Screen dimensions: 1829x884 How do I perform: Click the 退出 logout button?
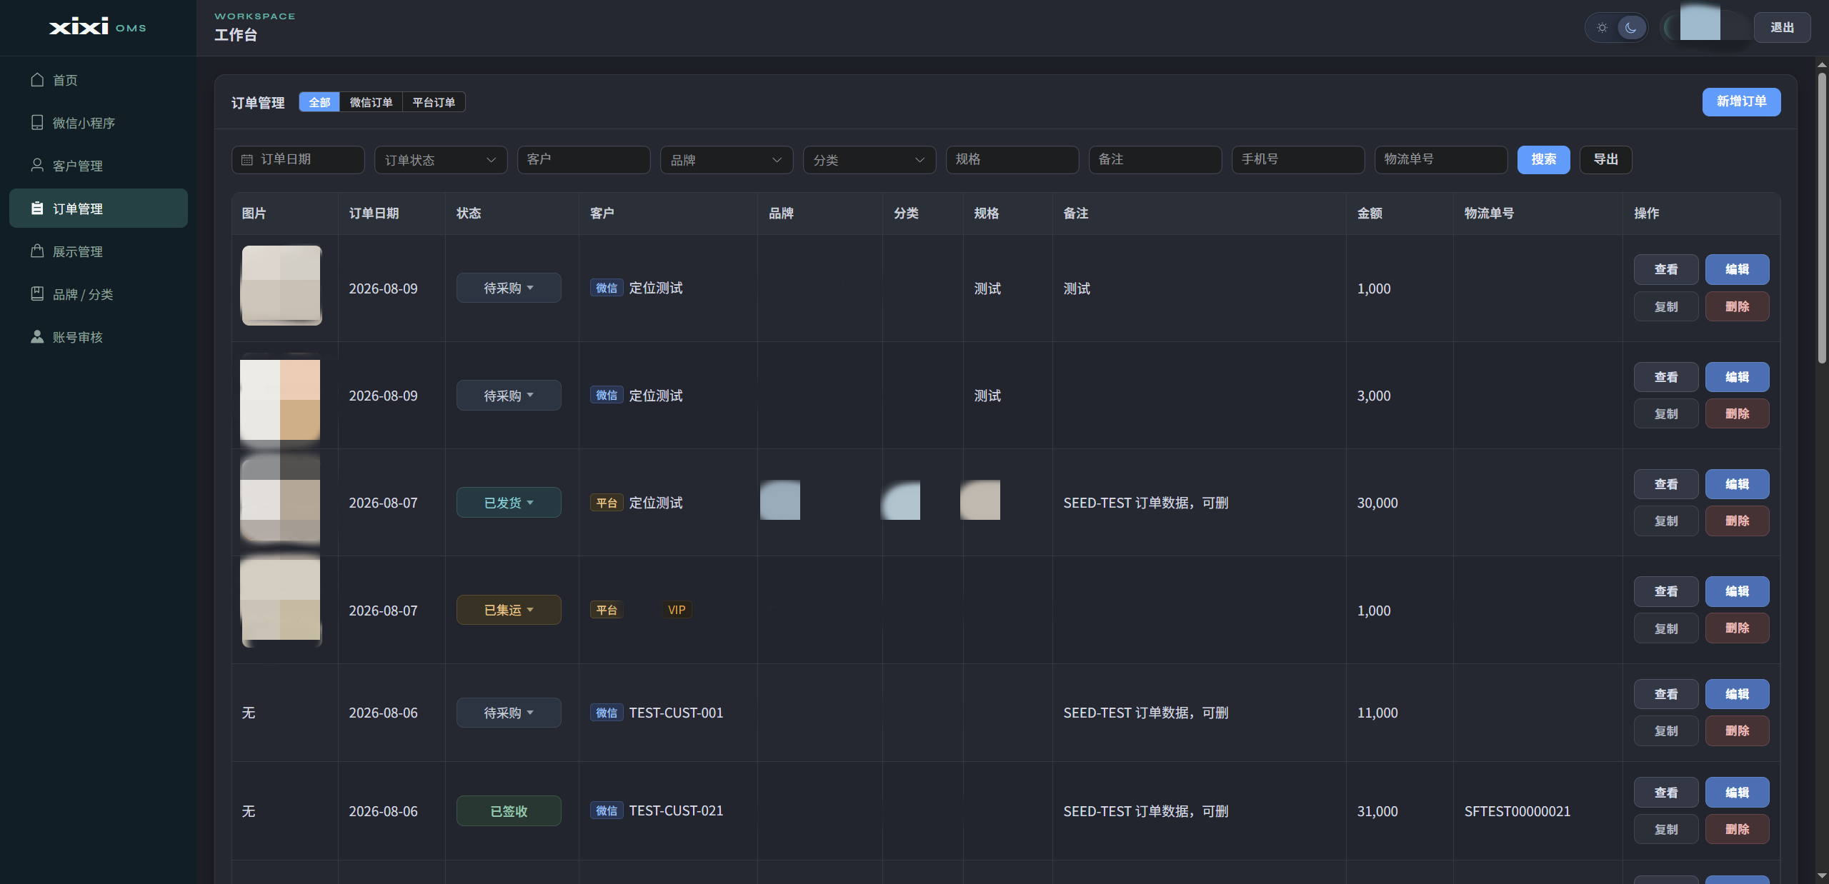click(x=1782, y=27)
